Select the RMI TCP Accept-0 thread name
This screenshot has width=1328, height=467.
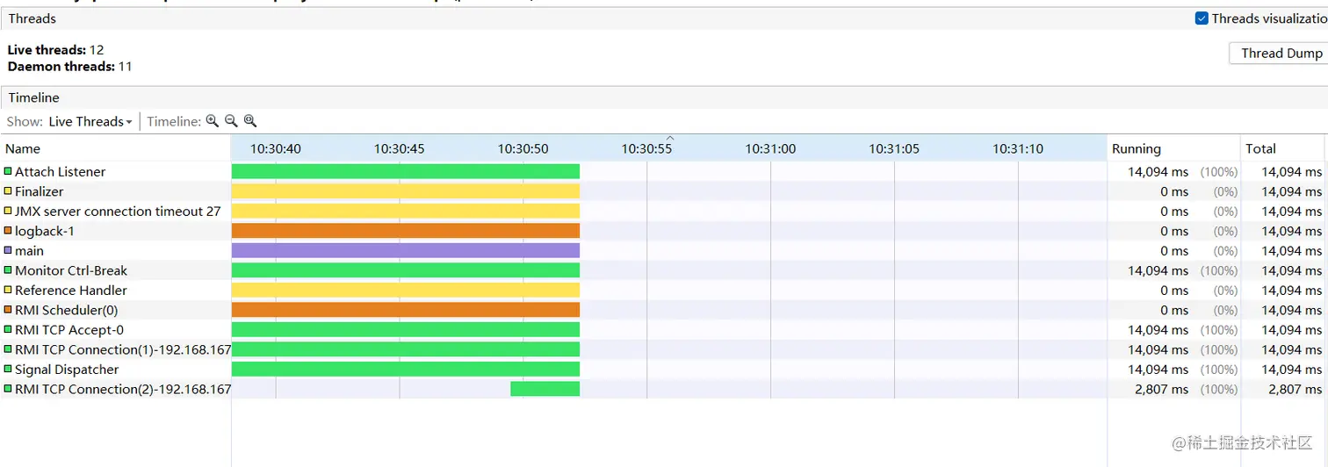(x=69, y=330)
